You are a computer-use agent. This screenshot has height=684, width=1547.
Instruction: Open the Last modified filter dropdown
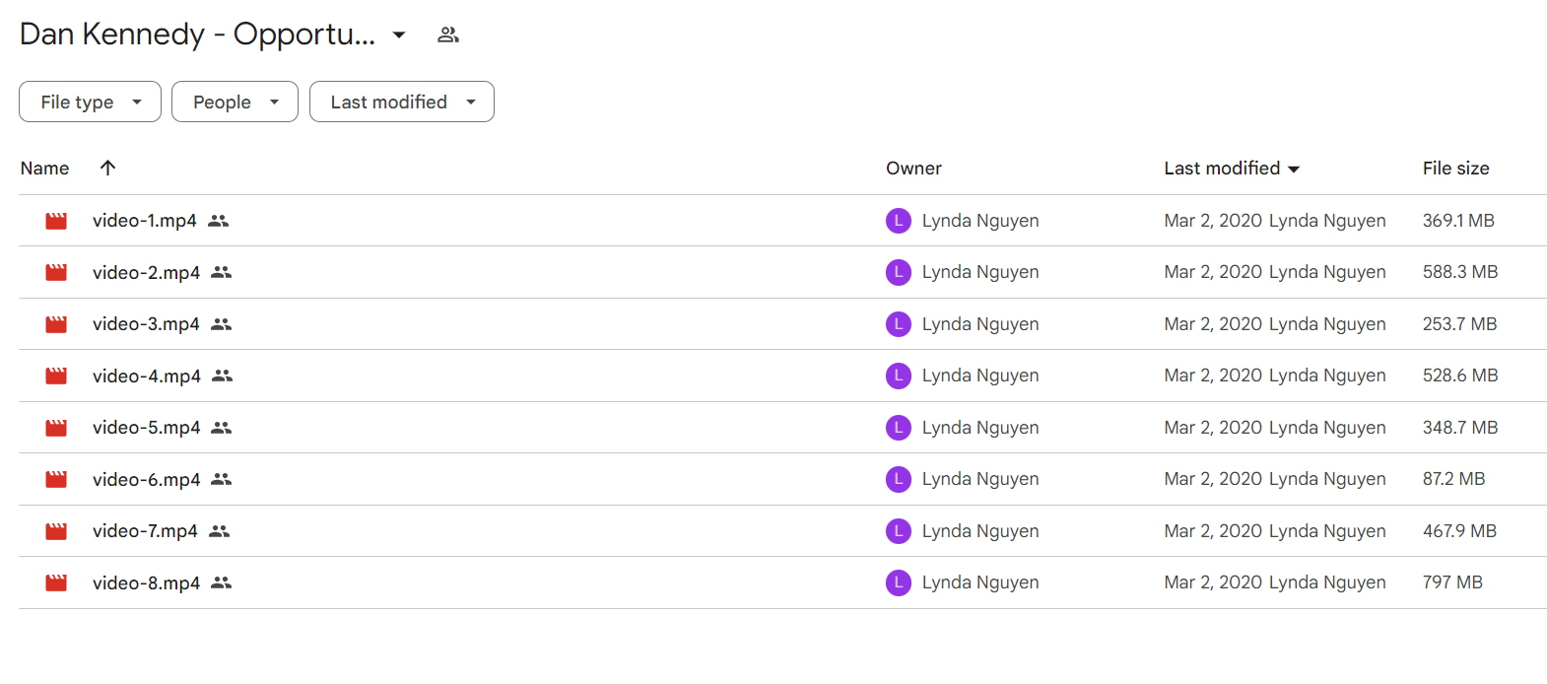pyautogui.click(x=402, y=102)
